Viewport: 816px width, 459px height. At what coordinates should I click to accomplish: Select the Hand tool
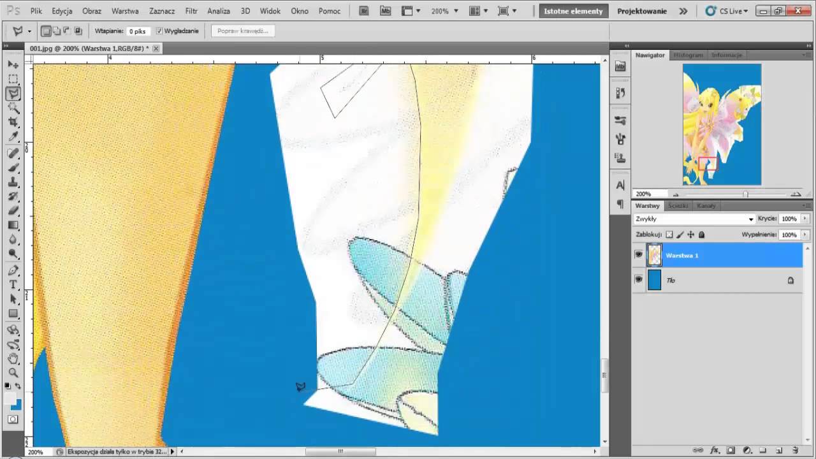(x=13, y=359)
